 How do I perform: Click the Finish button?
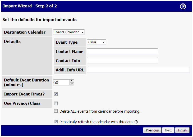coord(182,130)
